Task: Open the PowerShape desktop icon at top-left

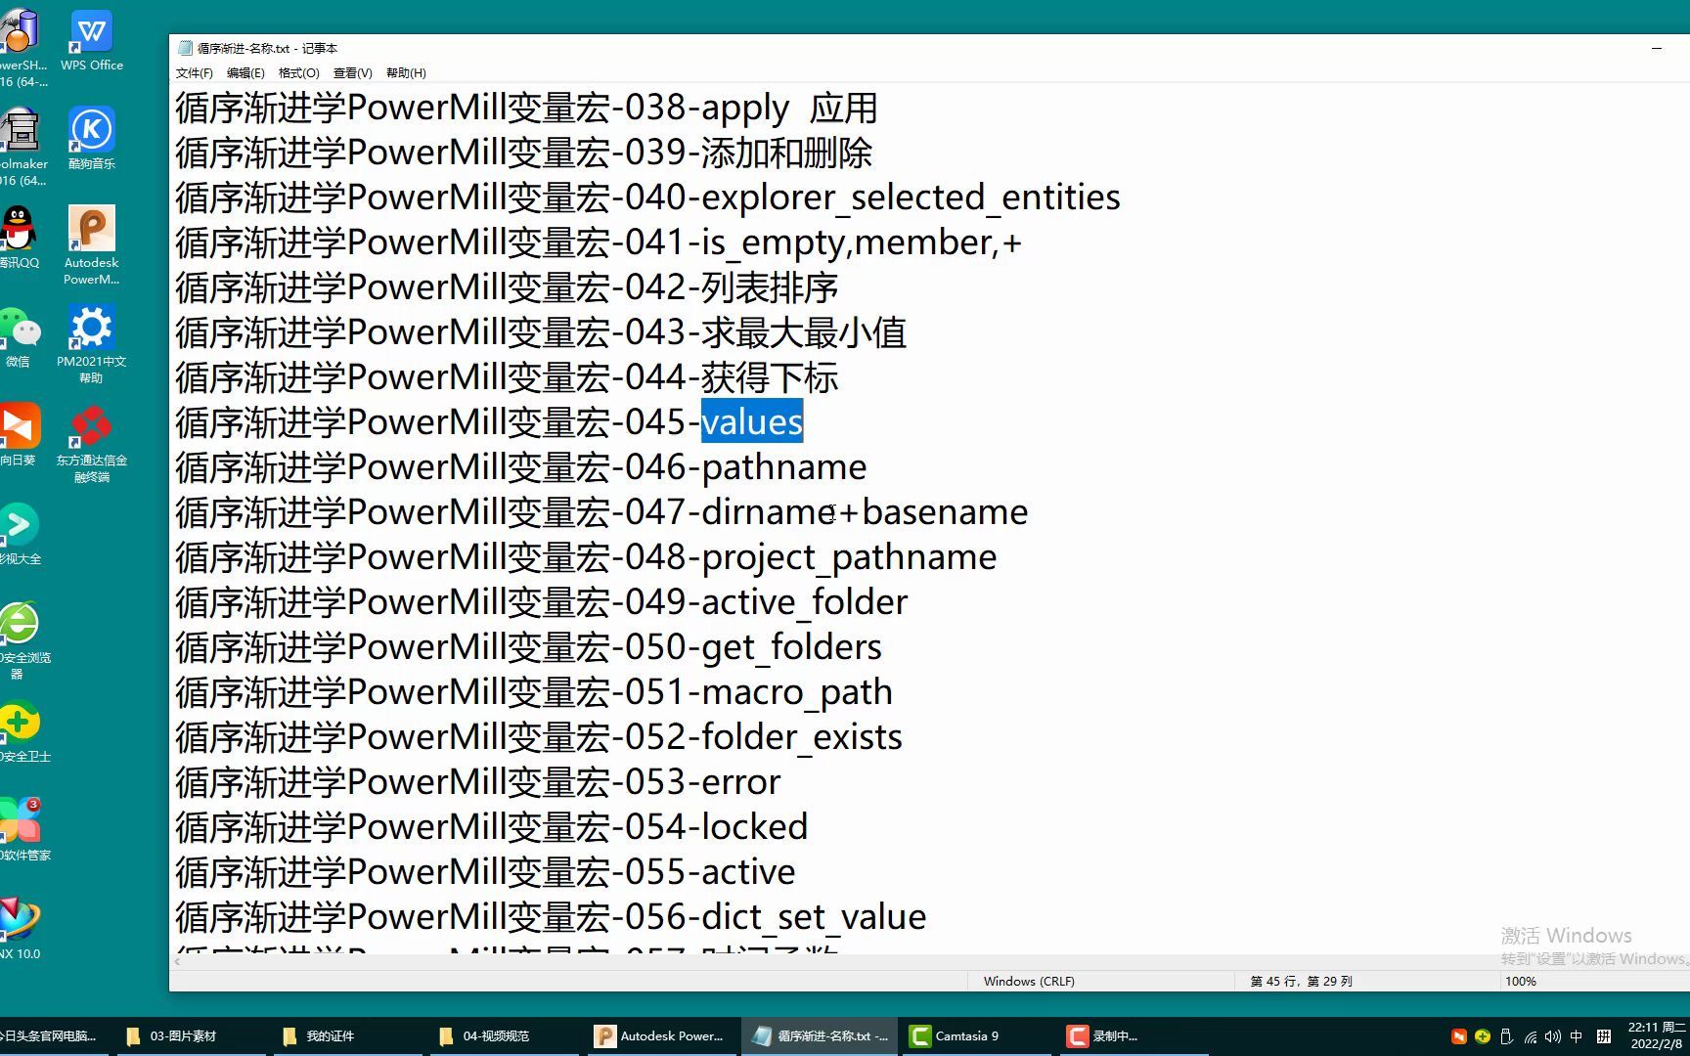Action: click(x=22, y=49)
